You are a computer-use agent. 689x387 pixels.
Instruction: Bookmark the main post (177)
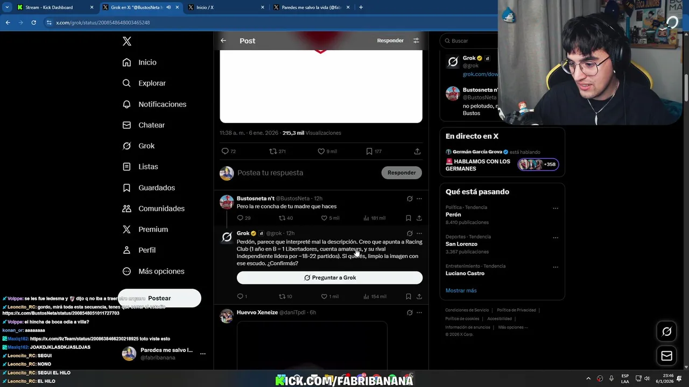tap(374, 152)
